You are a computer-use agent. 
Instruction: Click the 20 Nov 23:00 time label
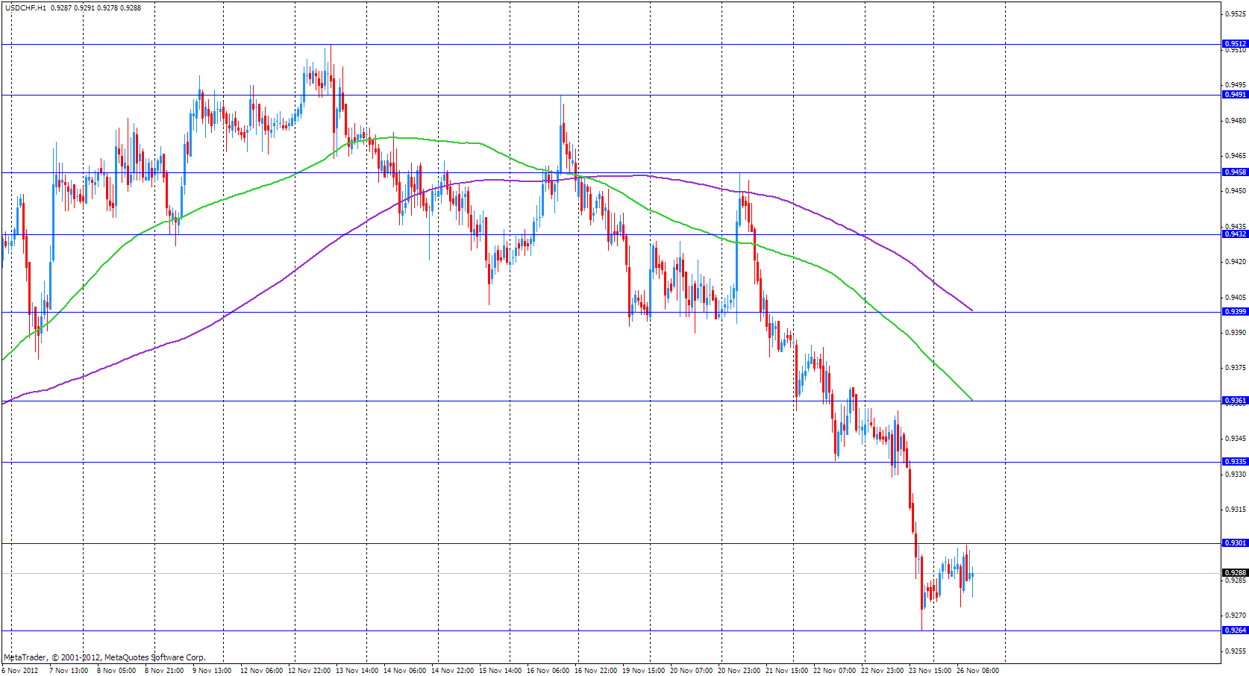739,671
